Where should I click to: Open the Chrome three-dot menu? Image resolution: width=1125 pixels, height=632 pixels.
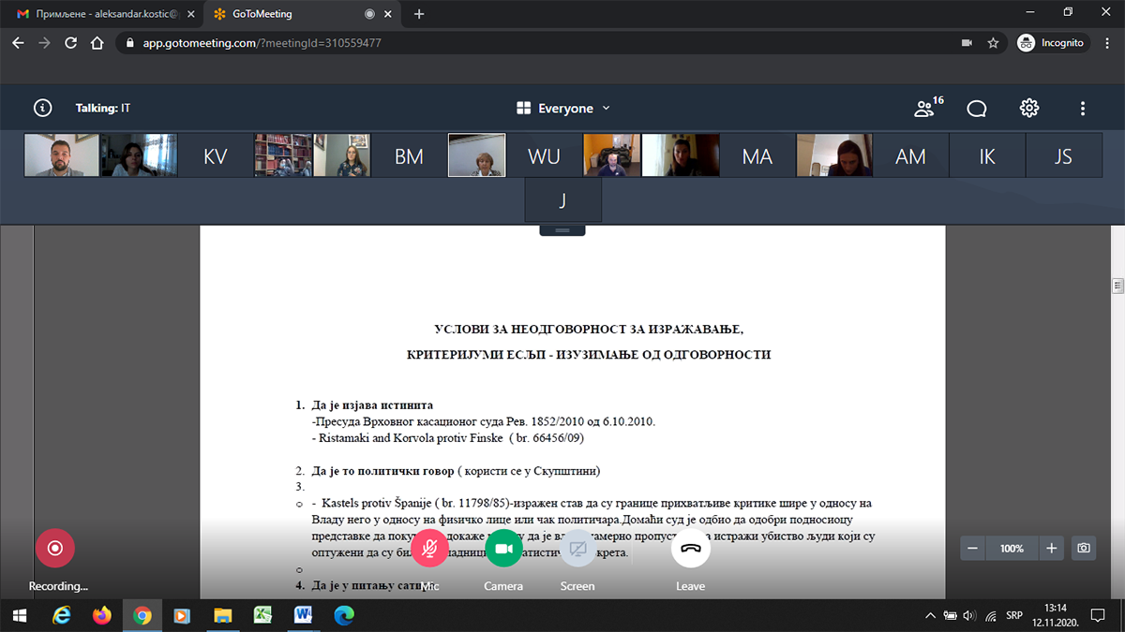(x=1107, y=43)
